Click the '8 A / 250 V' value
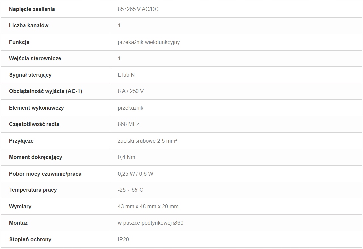The height and width of the screenshot is (249, 363). pos(131,91)
